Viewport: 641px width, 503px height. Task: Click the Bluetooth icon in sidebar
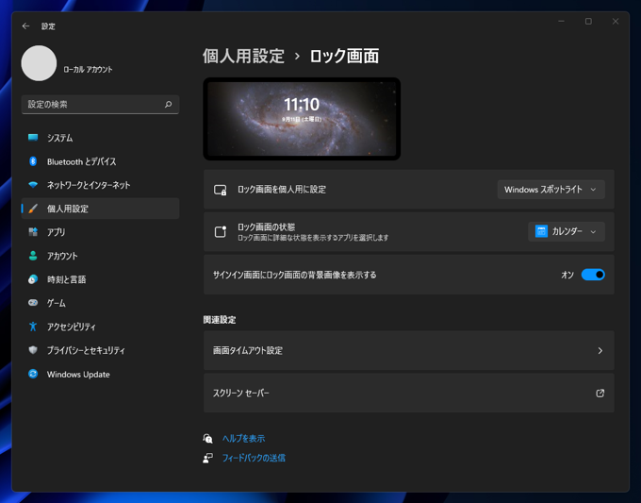(33, 161)
